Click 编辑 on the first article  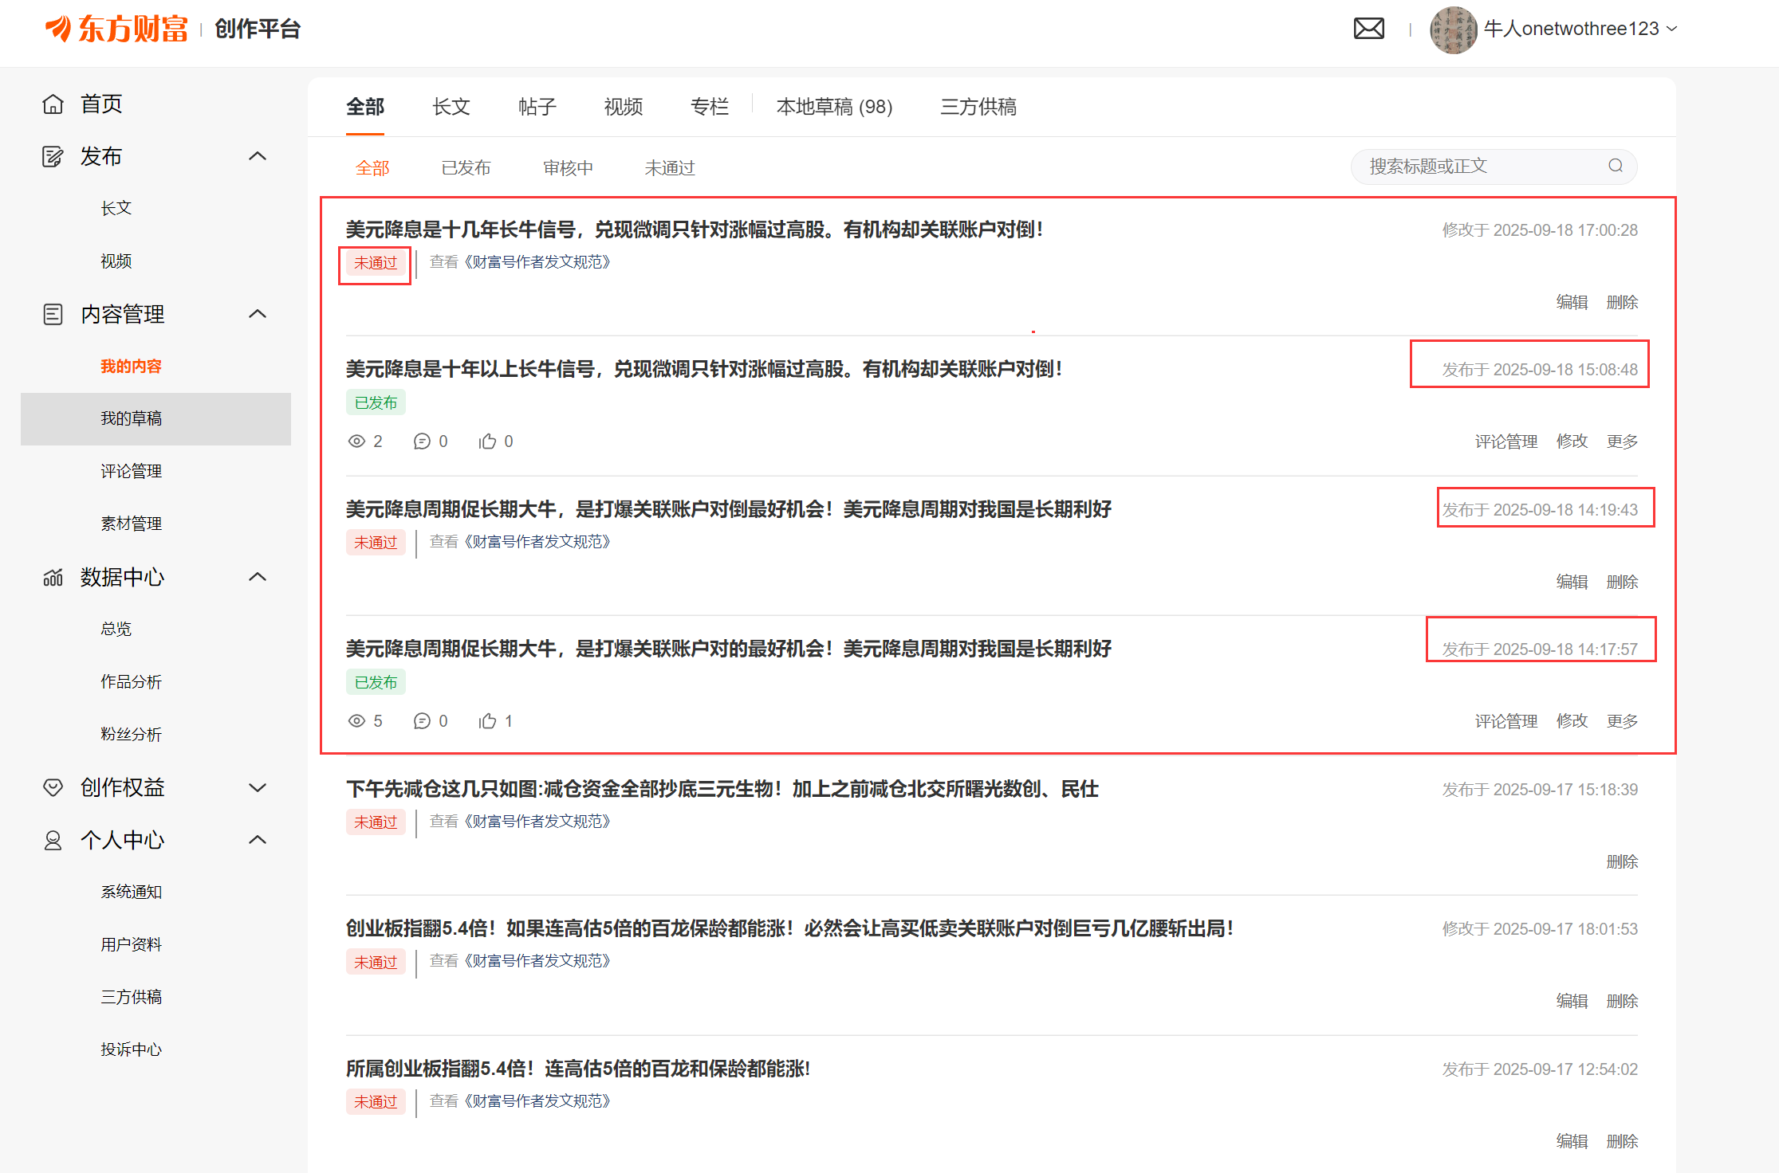point(1572,302)
